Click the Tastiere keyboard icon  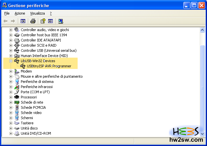click(x=17, y=123)
